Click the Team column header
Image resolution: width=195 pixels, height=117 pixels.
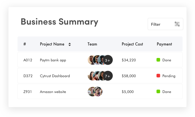(92, 44)
